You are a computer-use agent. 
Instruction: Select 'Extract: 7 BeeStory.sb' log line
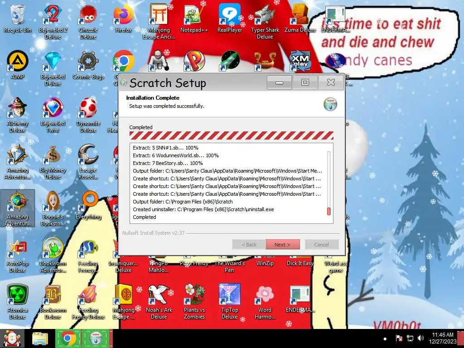click(x=168, y=163)
